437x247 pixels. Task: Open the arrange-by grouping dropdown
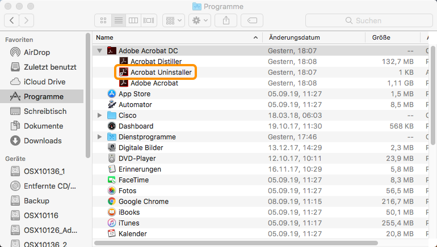174,20
